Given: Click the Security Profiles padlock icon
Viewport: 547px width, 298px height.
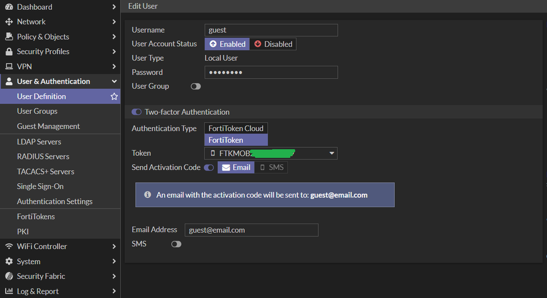Looking at the screenshot, I should pyautogui.click(x=9, y=51).
